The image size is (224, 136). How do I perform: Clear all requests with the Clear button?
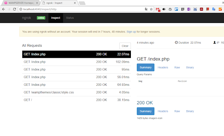pos(125,46)
